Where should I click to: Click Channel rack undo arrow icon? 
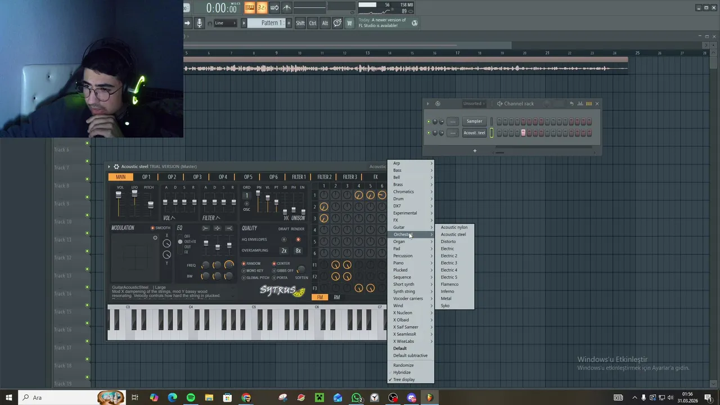(x=571, y=103)
